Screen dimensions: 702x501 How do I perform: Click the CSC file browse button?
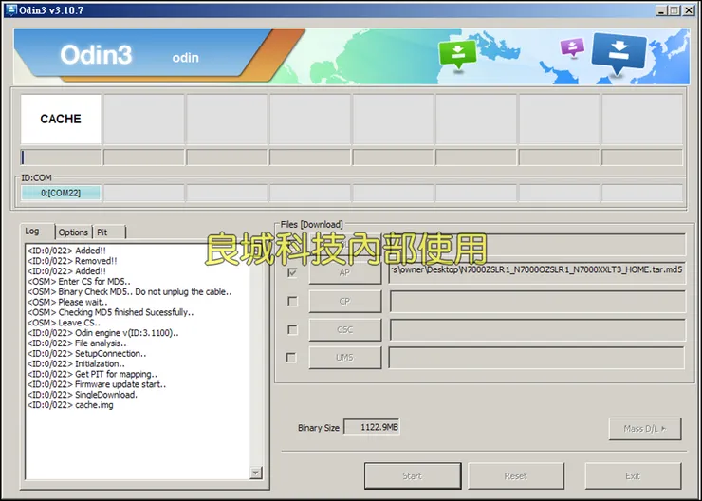(344, 330)
